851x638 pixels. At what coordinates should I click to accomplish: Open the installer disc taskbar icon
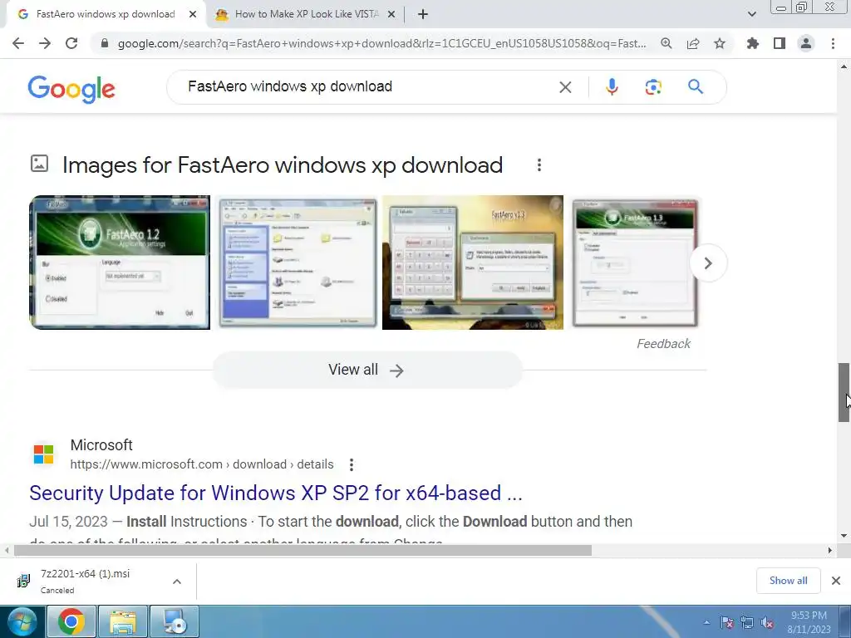tap(175, 621)
